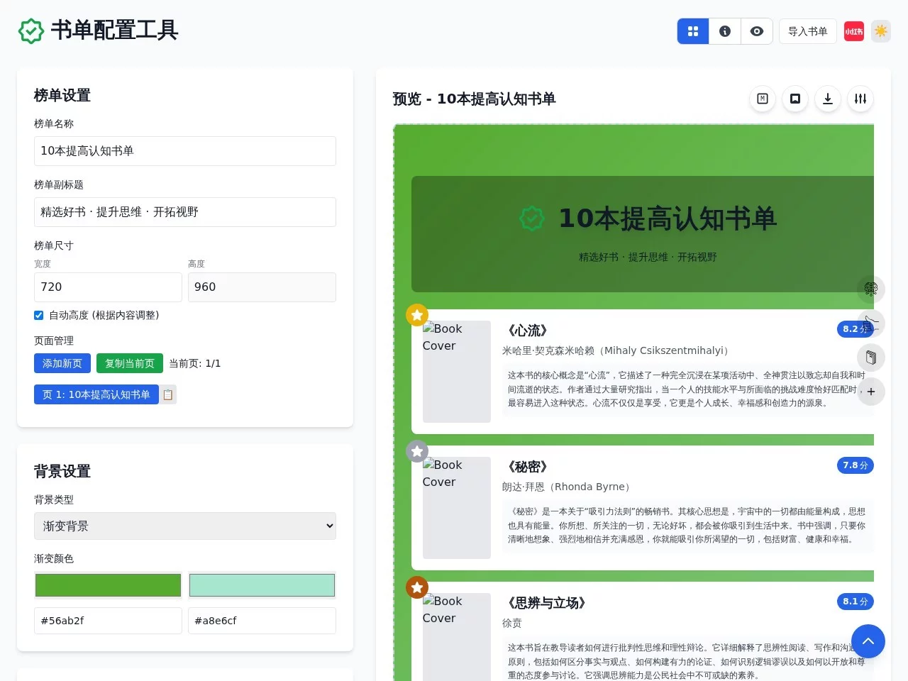Screen dimensions: 908x681
Task: Click 添加新页 to add a page
Action: click(x=62, y=363)
